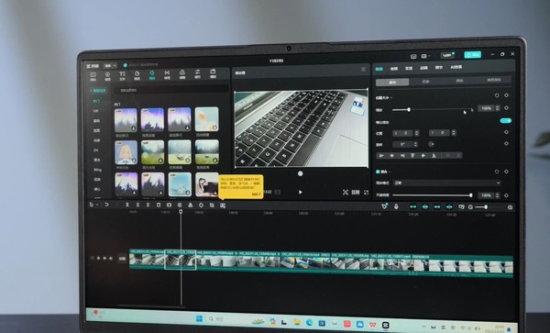Click the cover button beside the main track
Viewport: 550px width, 333px height.
[x=122, y=259]
